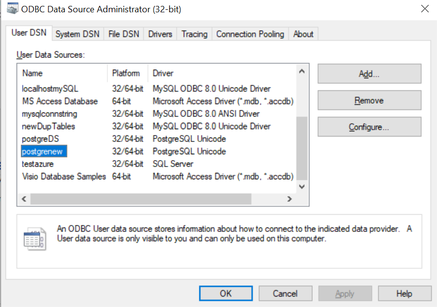Viewport: 437px width, 307px height.
Task: Select the mysqlconnstring data source
Action: [50, 114]
